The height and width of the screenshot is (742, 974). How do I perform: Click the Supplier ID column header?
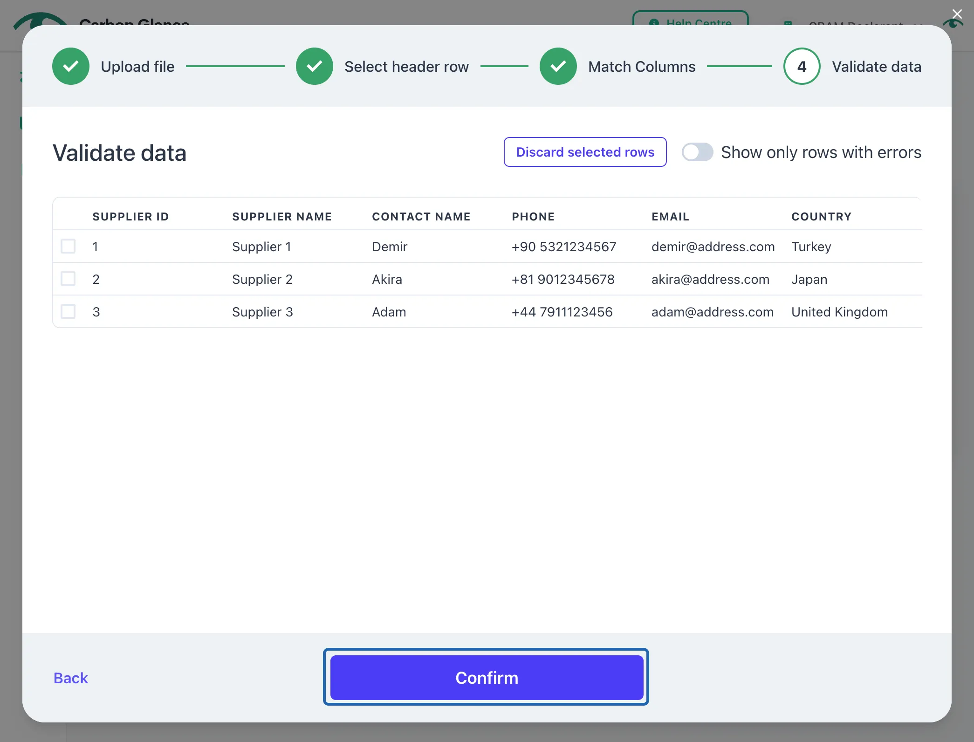pos(130,217)
